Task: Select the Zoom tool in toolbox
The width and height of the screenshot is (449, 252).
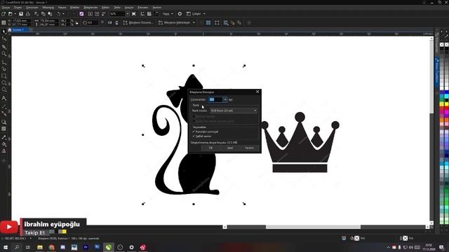Action: 4,54
